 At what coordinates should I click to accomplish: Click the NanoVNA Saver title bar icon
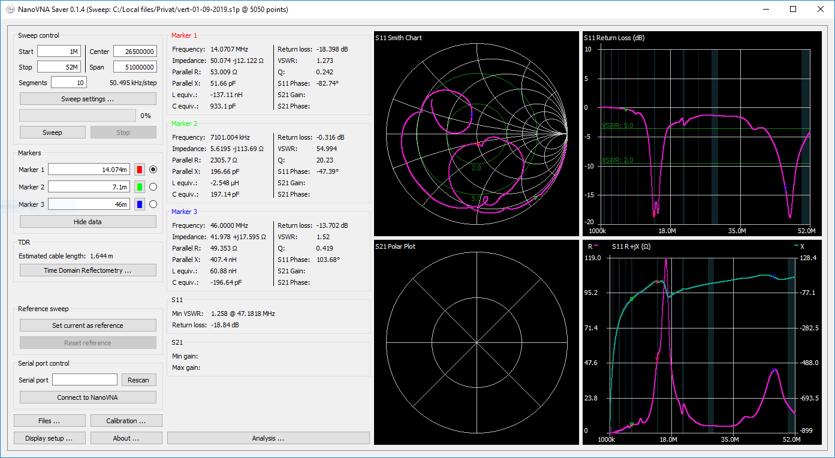click(10, 10)
